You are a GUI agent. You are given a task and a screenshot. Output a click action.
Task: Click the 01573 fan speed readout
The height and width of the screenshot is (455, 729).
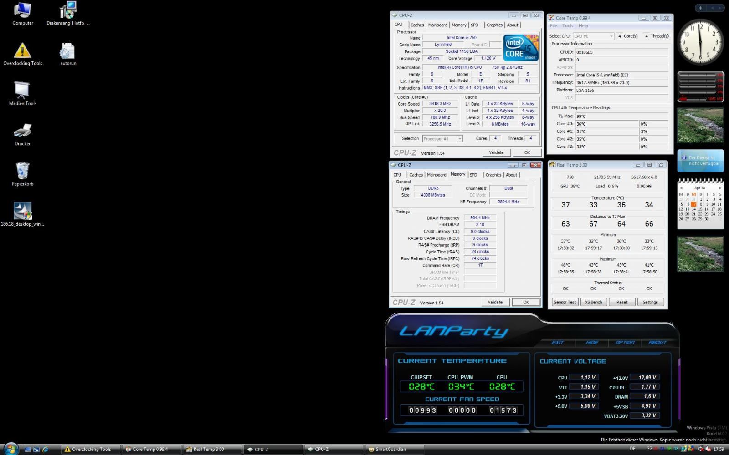tap(503, 410)
